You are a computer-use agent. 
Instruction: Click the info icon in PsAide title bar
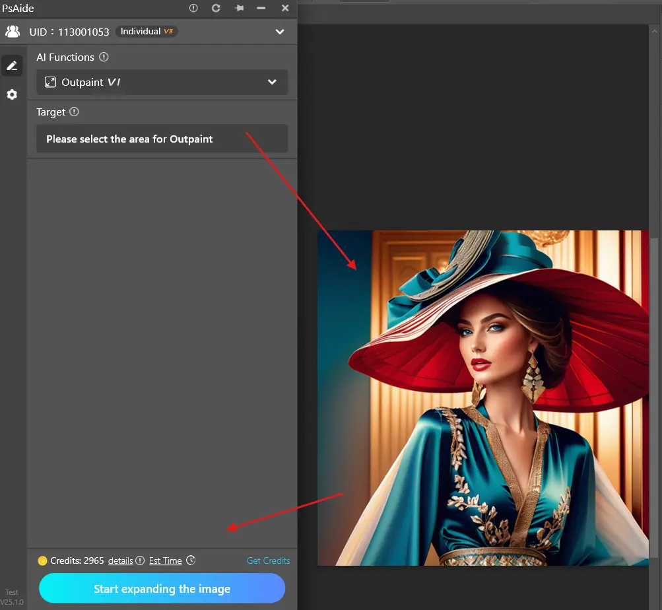[193, 8]
